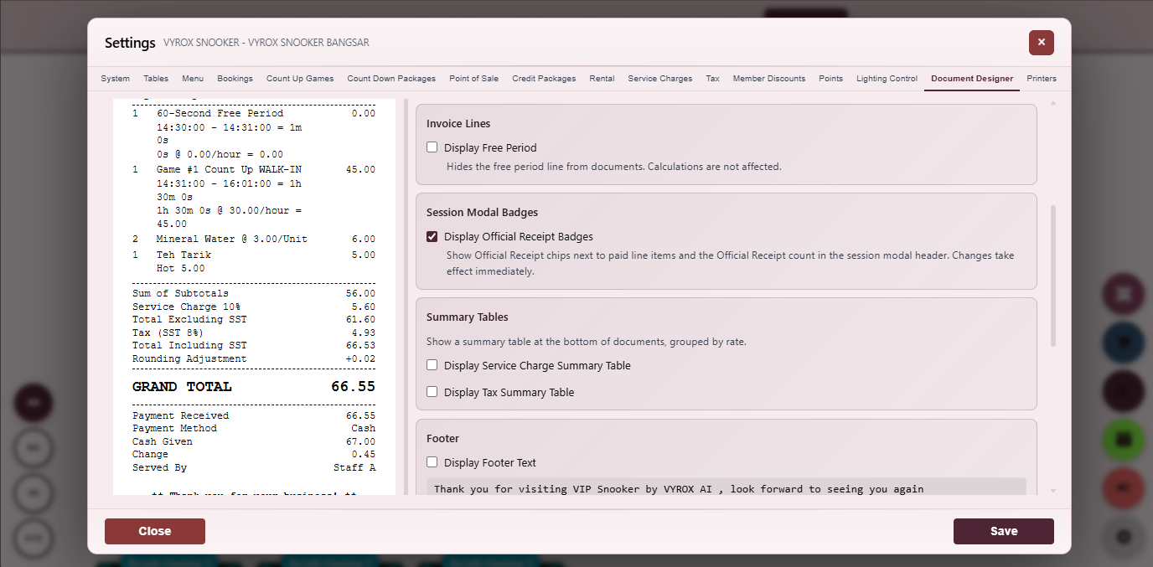Open the Count Down Packages tab

pos(391,79)
